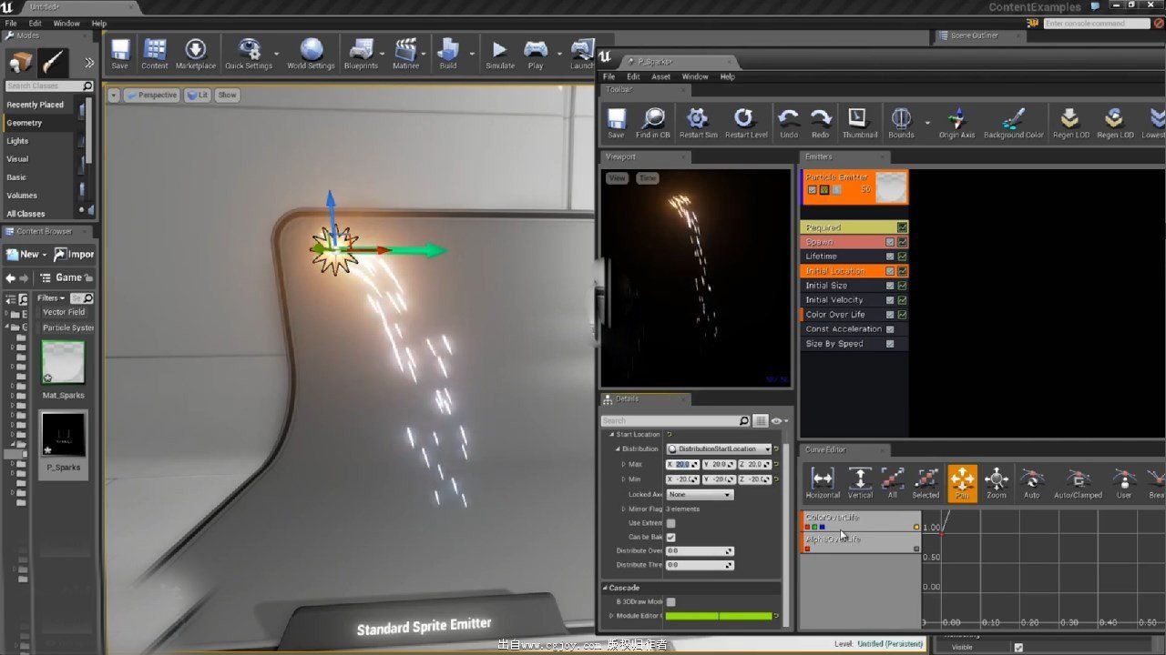Select the Paint mode brush icon
Image resolution: width=1166 pixels, height=655 pixels.
tap(53, 62)
